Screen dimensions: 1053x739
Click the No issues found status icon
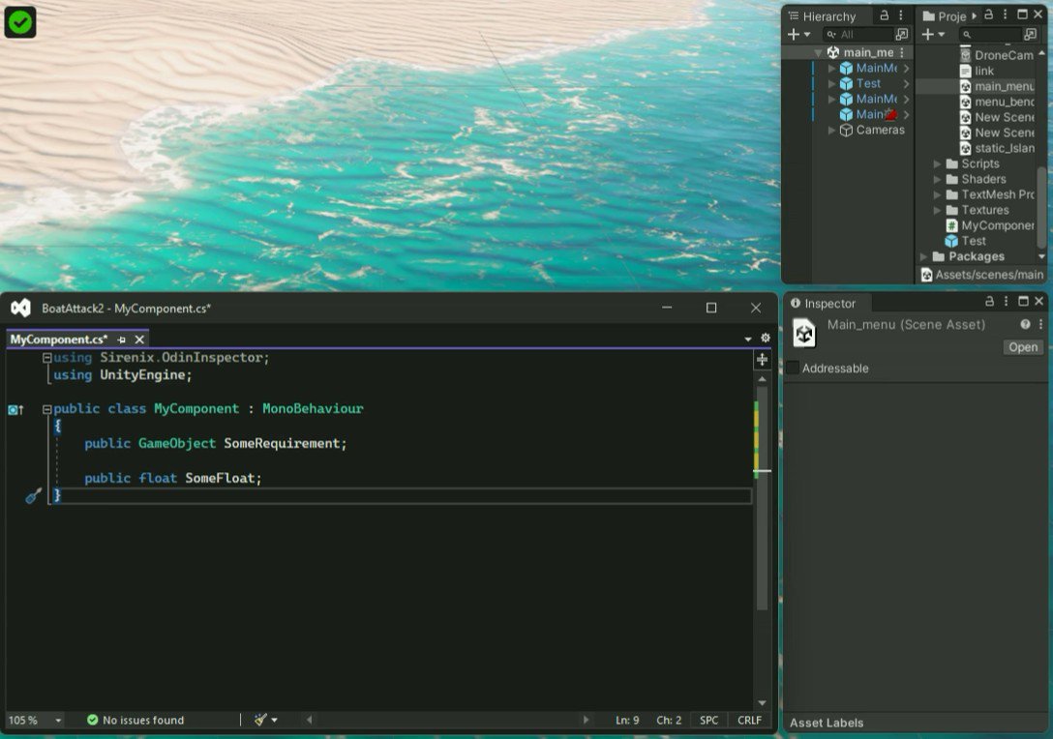[x=93, y=720]
